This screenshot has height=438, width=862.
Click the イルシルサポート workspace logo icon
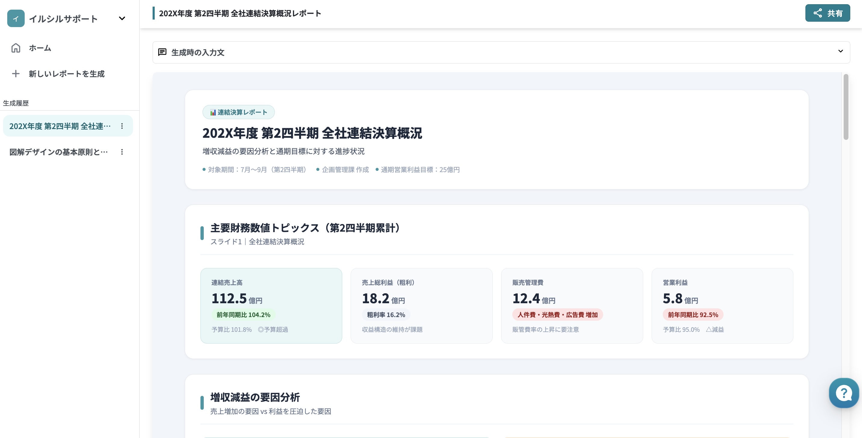coord(16,18)
